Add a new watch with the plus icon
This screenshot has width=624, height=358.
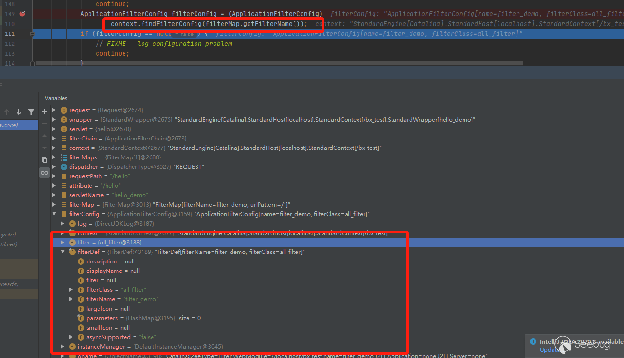point(45,111)
